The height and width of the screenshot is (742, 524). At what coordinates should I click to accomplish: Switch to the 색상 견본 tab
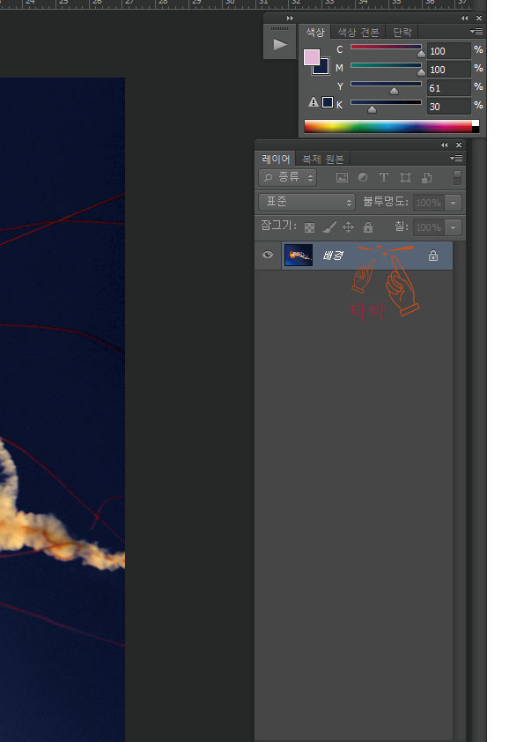(x=358, y=33)
